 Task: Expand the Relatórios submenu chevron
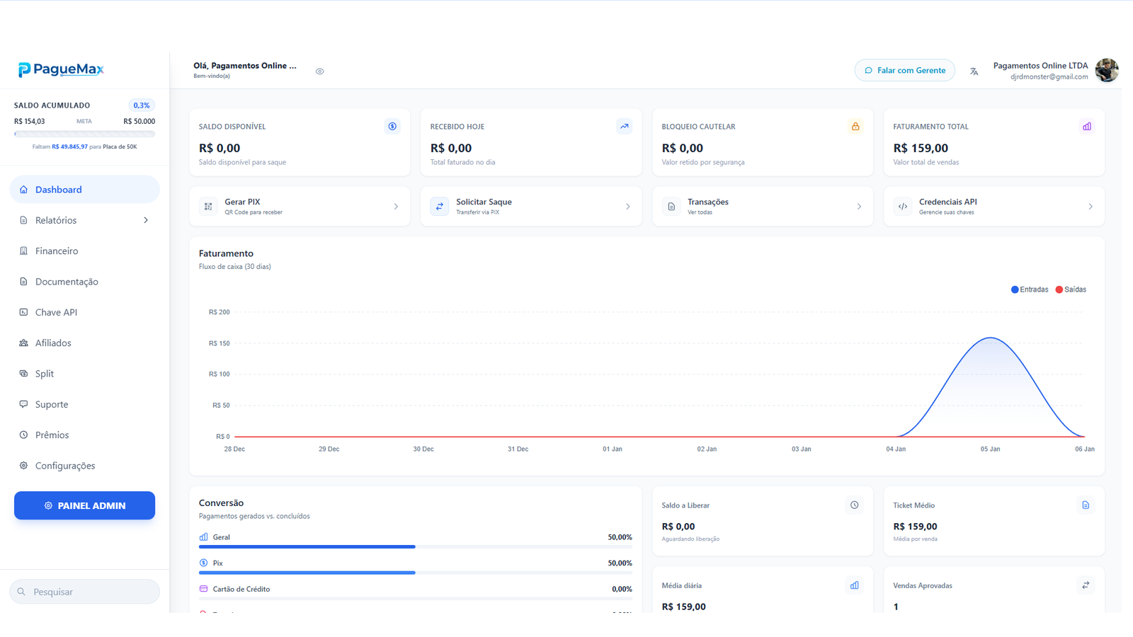coord(146,220)
